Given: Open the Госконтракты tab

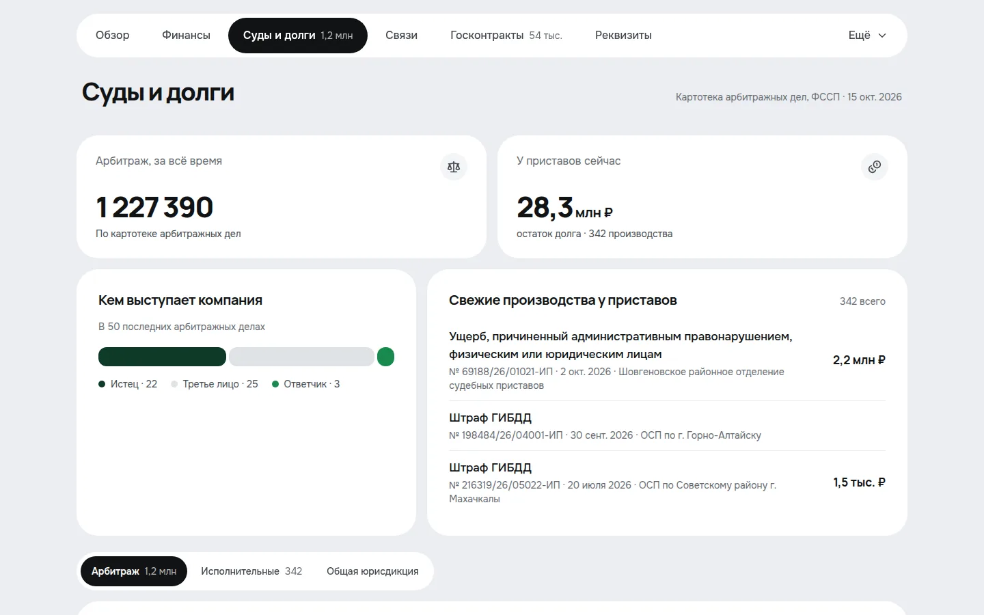Looking at the screenshot, I should click(x=506, y=36).
